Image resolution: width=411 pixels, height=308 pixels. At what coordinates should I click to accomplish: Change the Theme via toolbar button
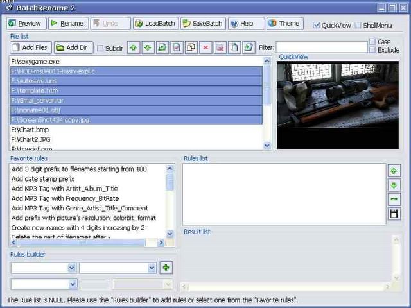[x=285, y=24]
